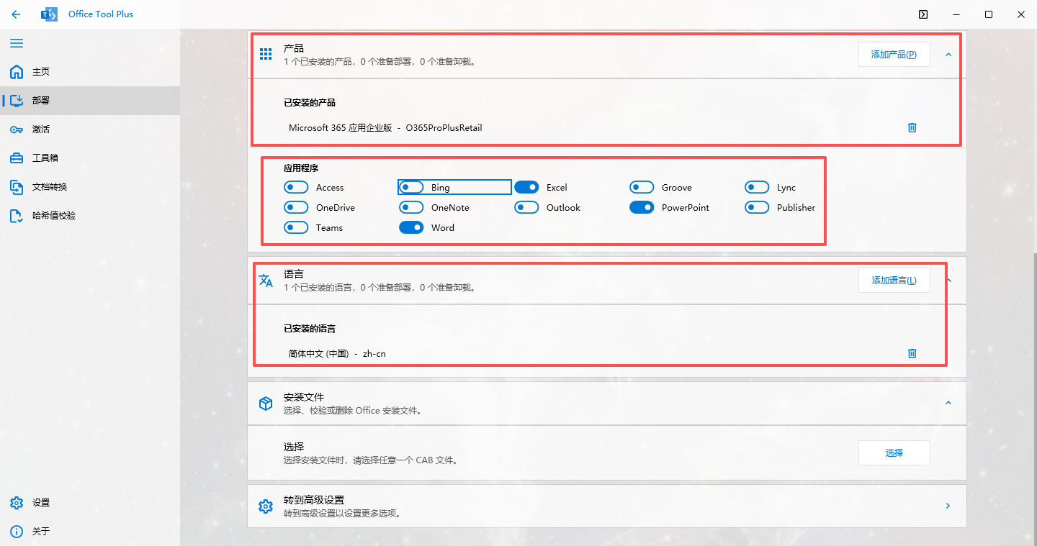This screenshot has width=1037, height=546.
Task: Open the 工具箱 toolbox page
Action: pos(90,158)
